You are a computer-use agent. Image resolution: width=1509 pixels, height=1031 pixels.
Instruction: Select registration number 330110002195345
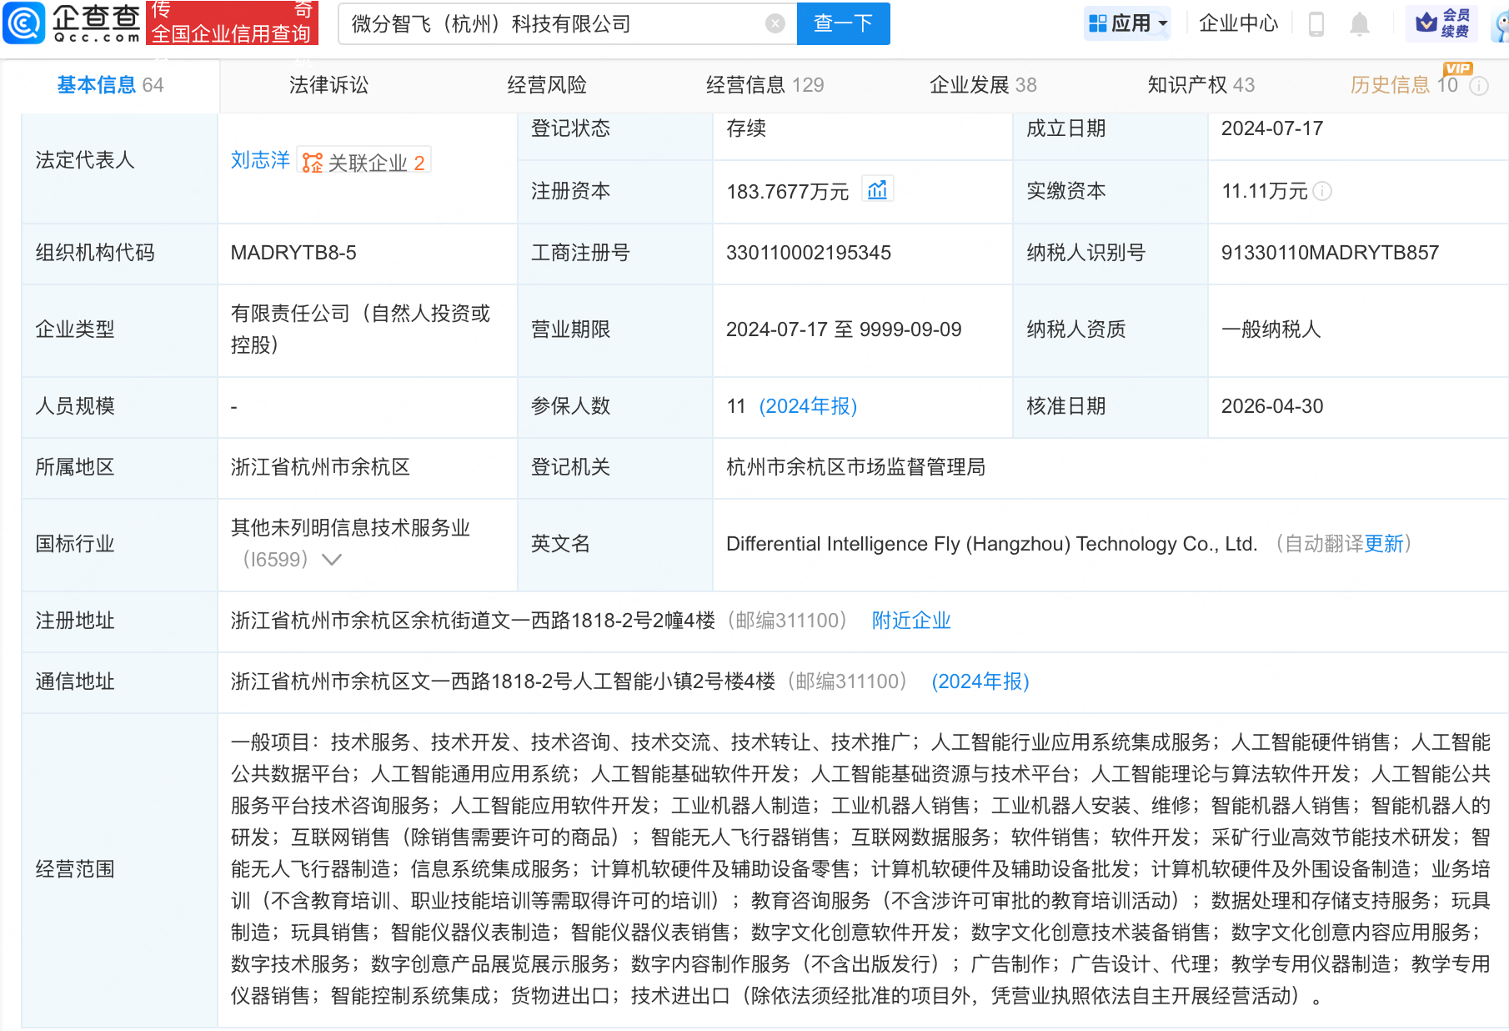pos(809,253)
